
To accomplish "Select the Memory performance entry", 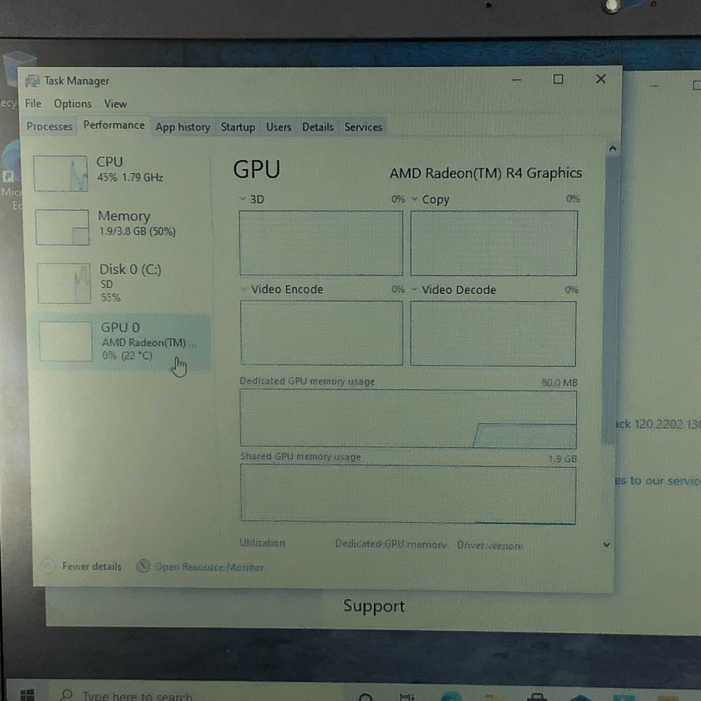I will [x=122, y=227].
